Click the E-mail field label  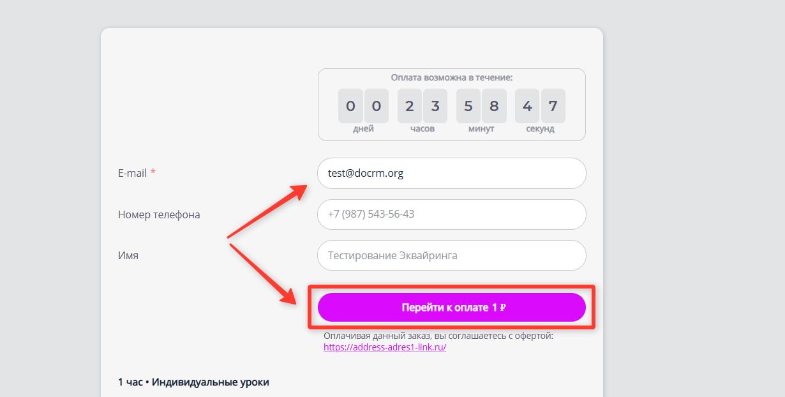132,173
